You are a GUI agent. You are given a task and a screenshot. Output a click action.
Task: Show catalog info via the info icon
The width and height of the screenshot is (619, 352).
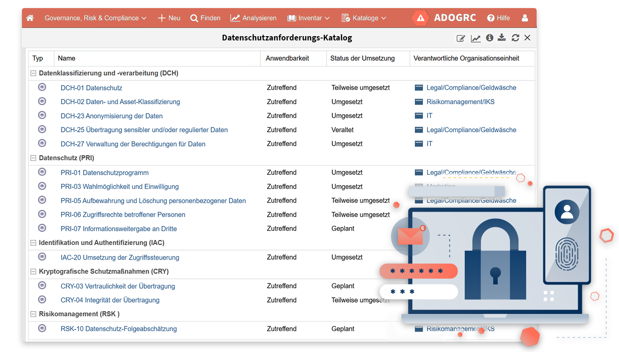click(x=489, y=38)
